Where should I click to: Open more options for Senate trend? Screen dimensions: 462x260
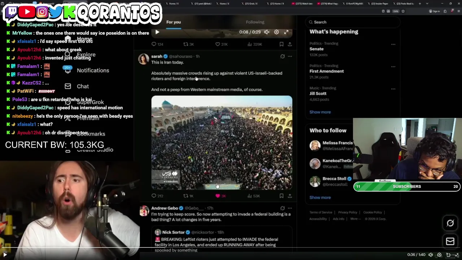tap(393, 44)
